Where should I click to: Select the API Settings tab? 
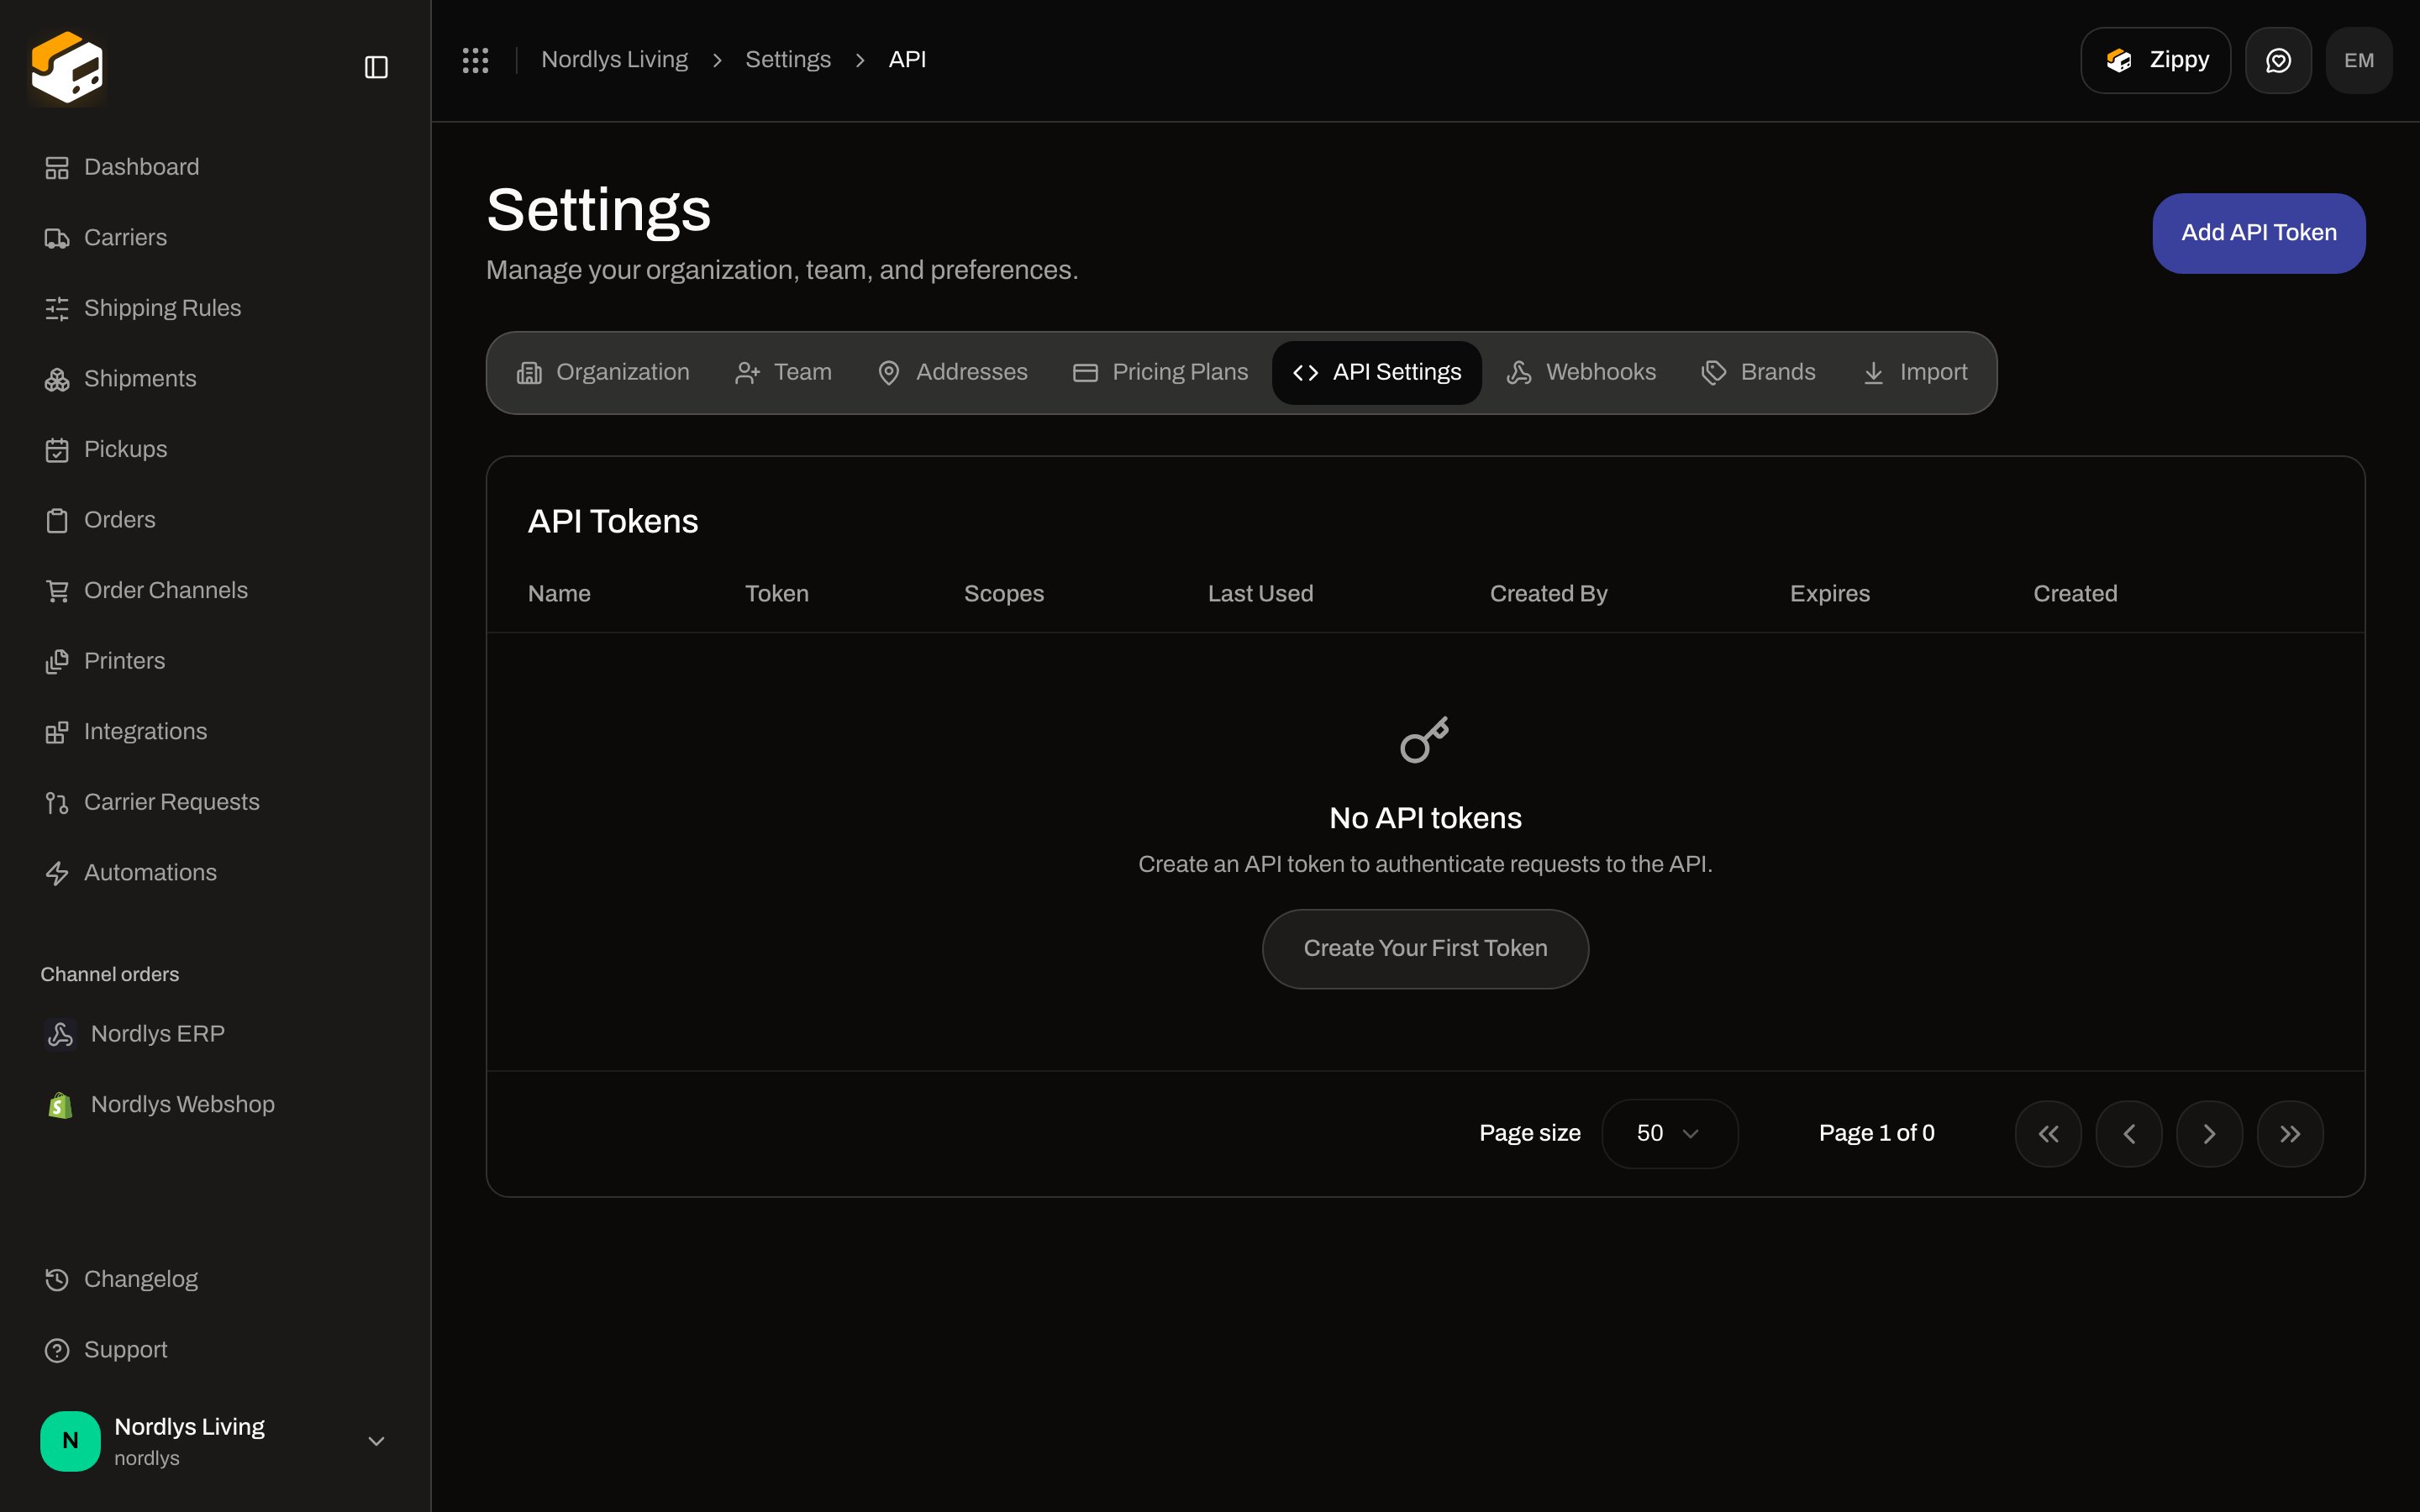(x=1377, y=372)
